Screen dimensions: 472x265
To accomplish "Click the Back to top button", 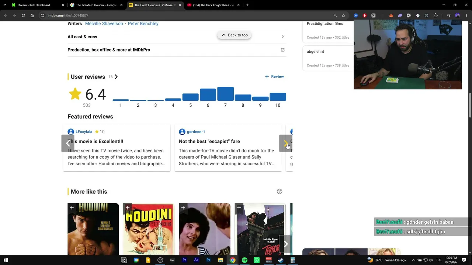I will tap(235, 35).
